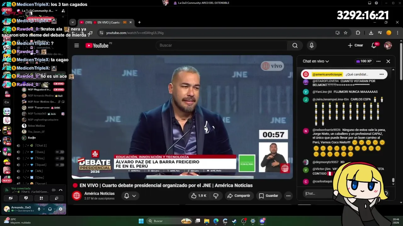Open File Explorer from the taskbar
This screenshot has width=403, height=226.
tap(207, 221)
